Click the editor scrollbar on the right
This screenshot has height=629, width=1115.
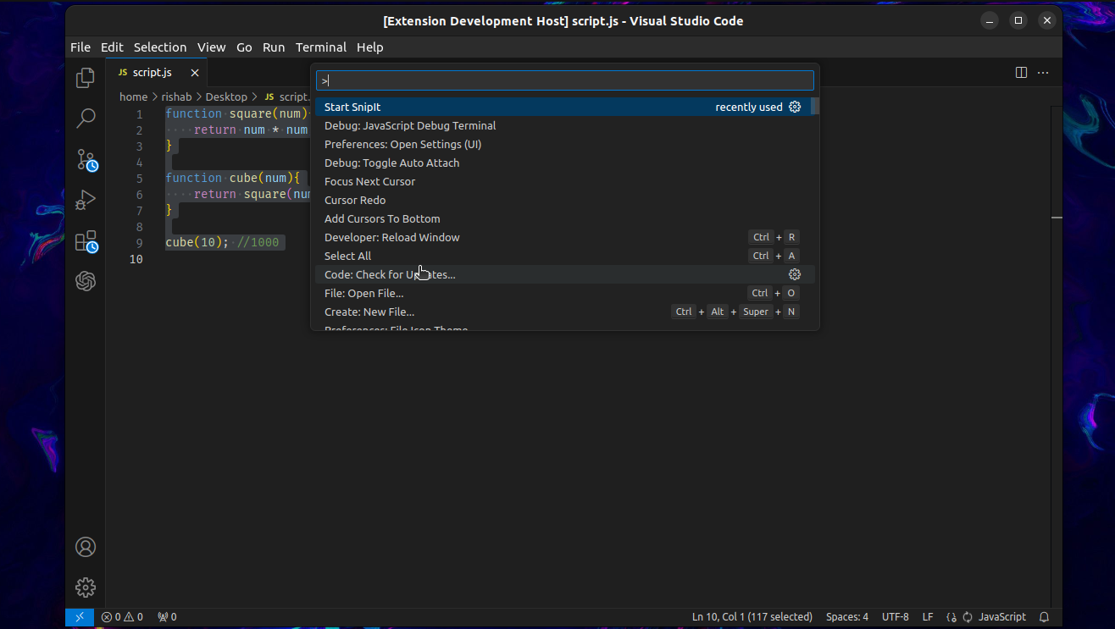coord(1056,217)
